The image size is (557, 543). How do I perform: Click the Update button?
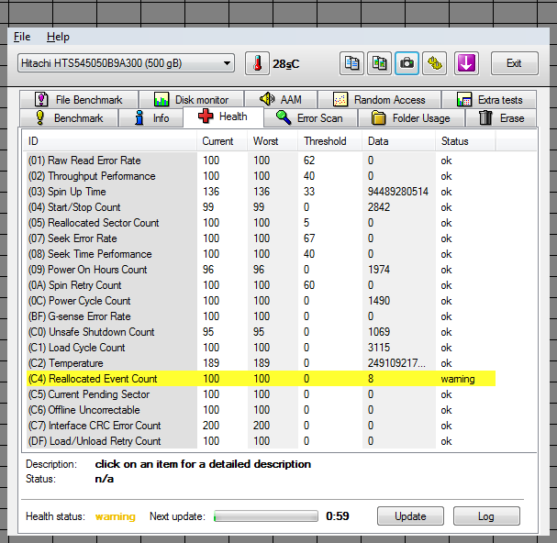410,516
